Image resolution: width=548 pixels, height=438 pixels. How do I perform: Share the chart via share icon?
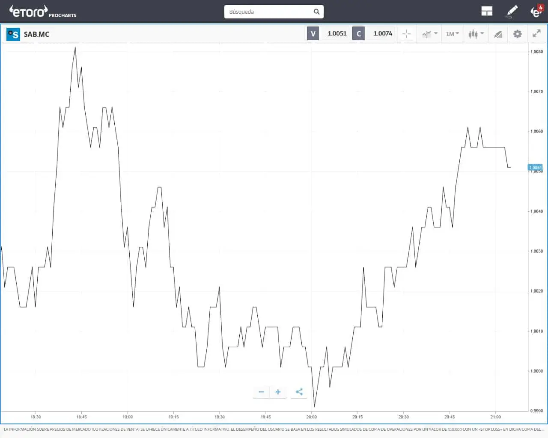coord(299,391)
